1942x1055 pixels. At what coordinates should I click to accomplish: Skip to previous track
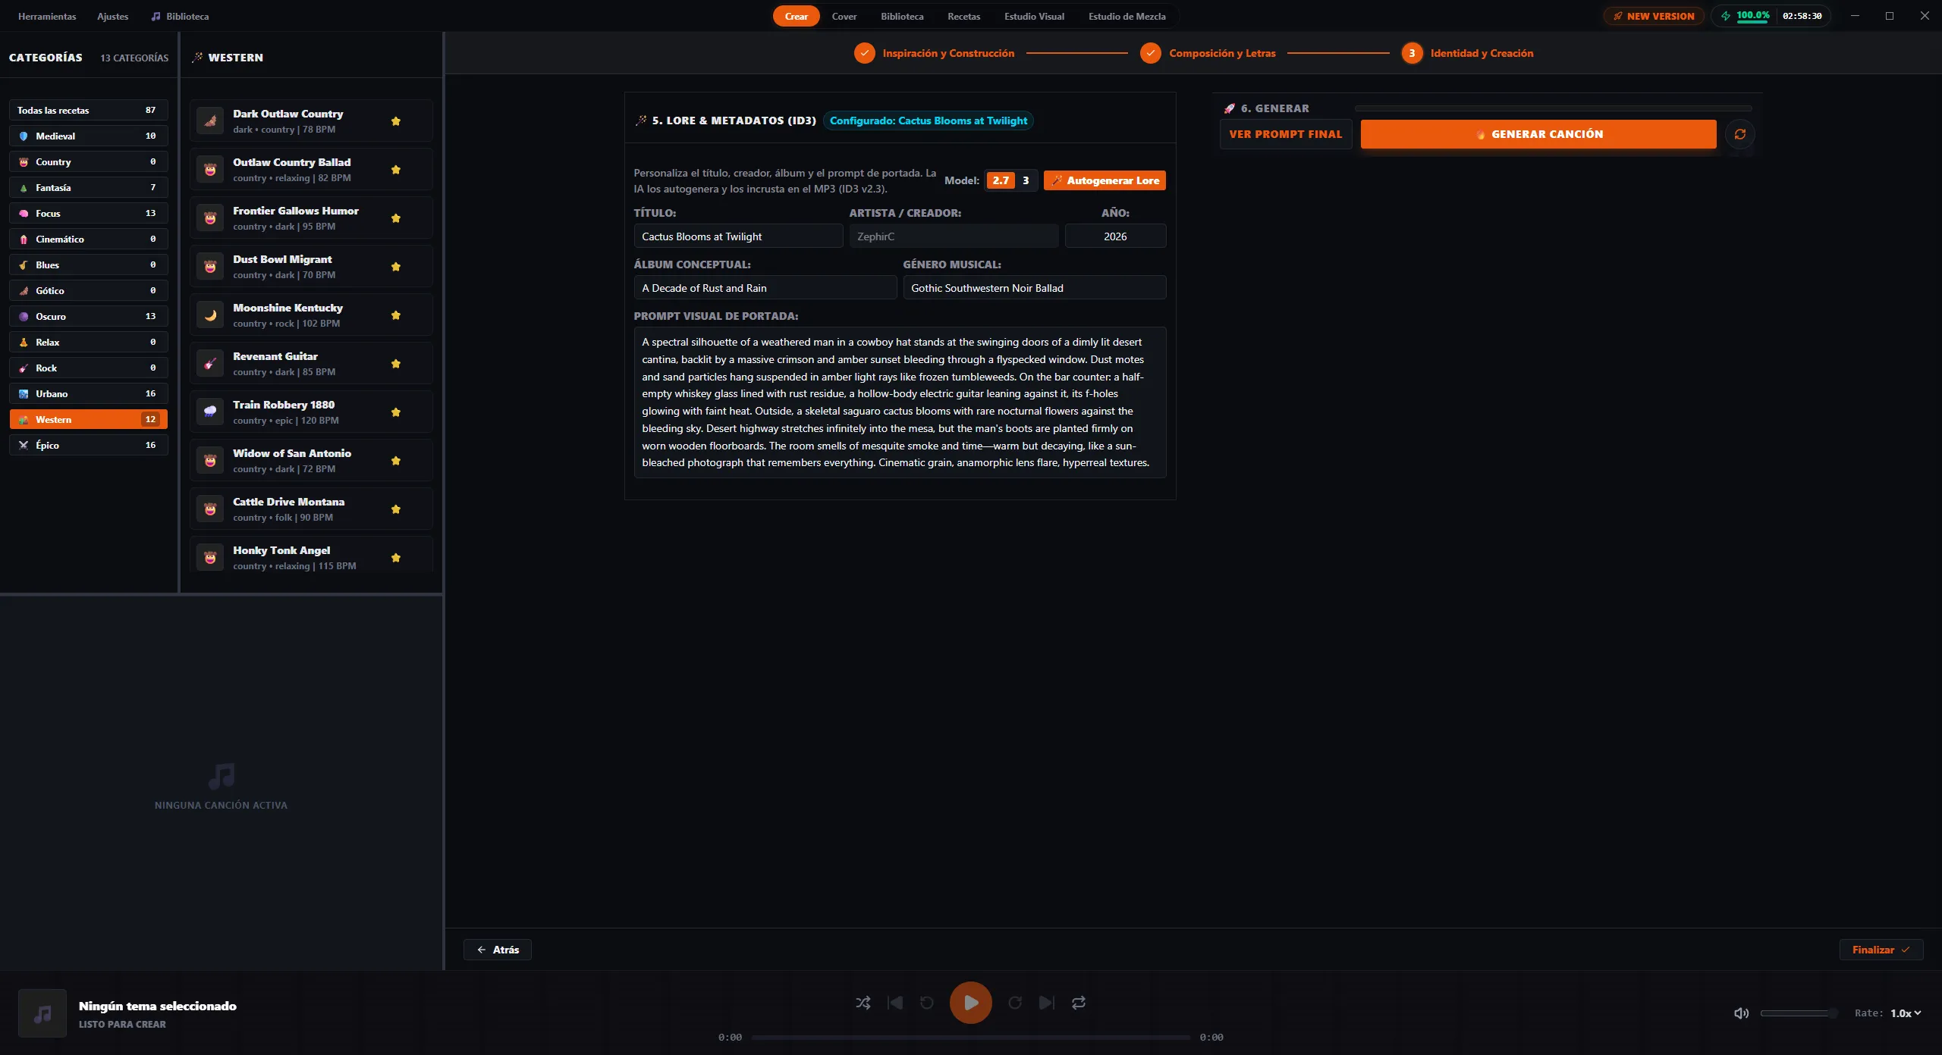point(895,1003)
